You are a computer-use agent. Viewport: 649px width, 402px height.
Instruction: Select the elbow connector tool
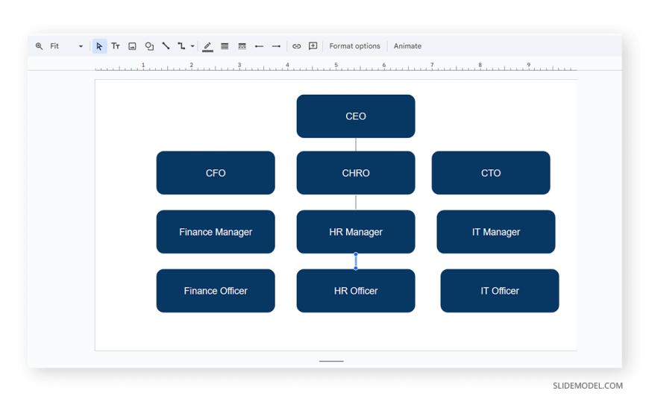[x=181, y=46]
